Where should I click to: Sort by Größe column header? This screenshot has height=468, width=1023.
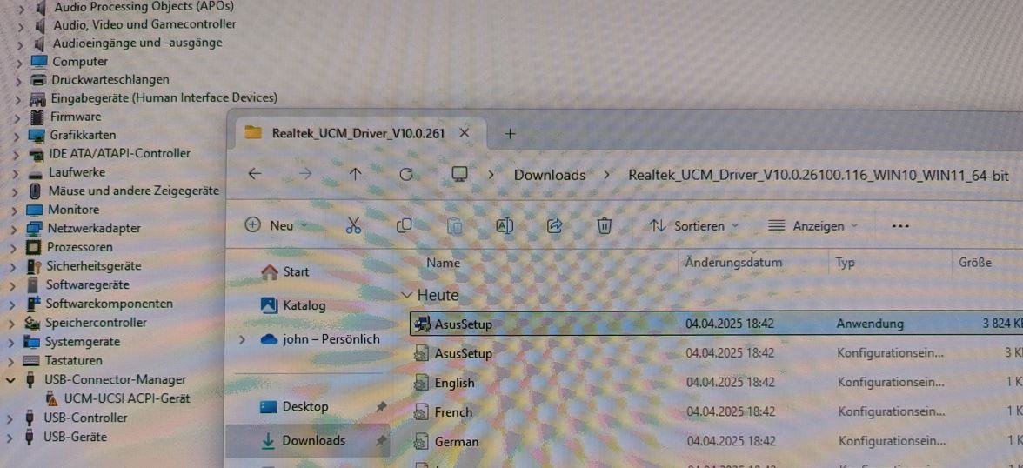(975, 263)
